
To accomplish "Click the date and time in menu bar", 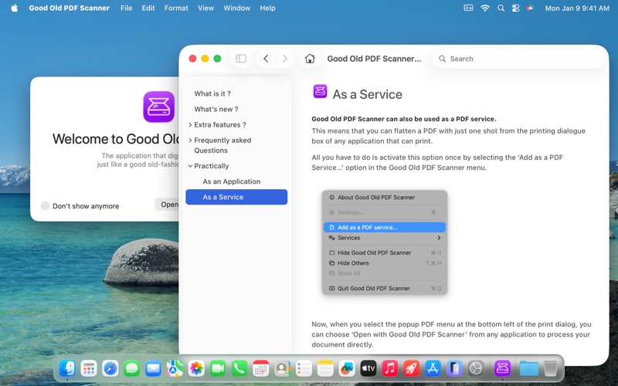I will click(577, 8).
